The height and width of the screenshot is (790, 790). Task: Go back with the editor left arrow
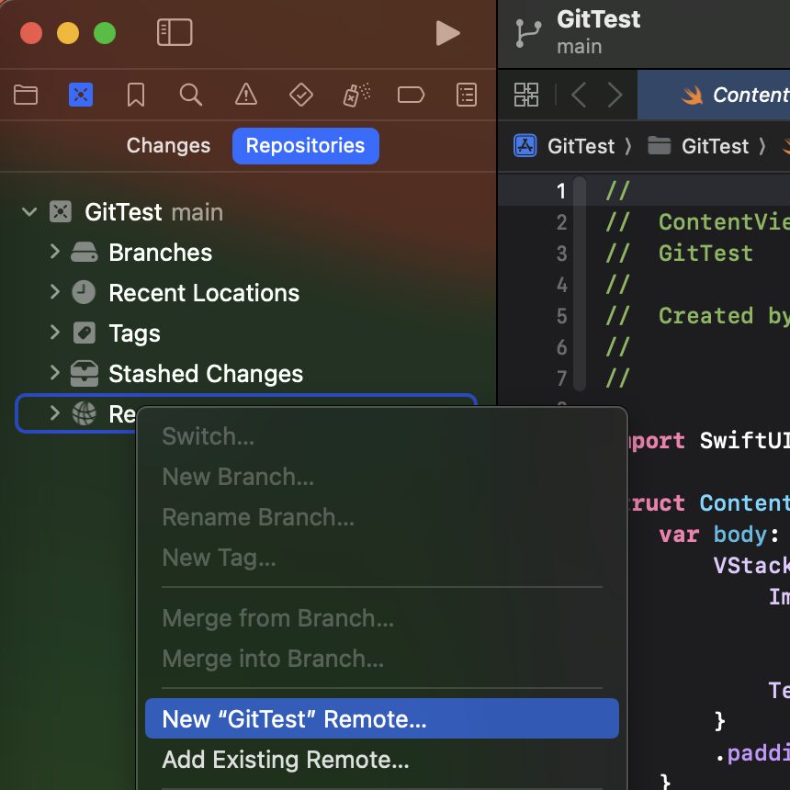click(579, 95)
